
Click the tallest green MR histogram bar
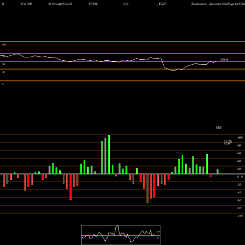click(109, 154)
